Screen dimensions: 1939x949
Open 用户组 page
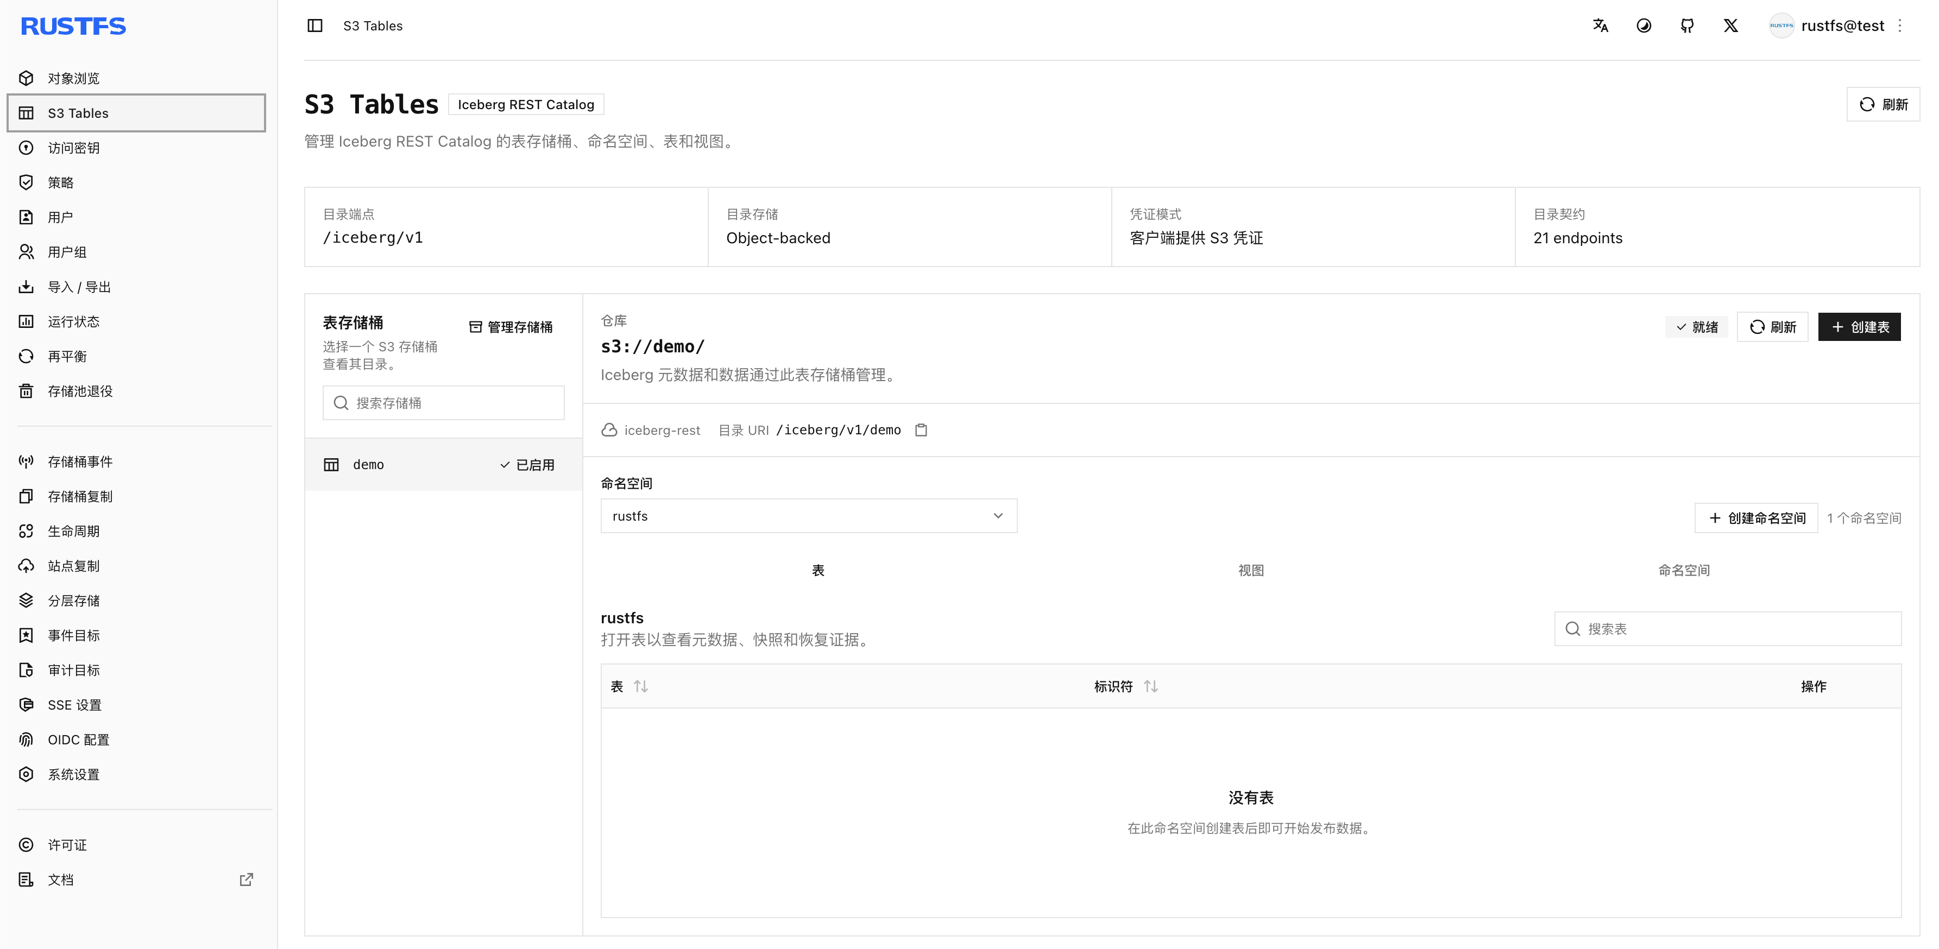[x=136, y=252]
